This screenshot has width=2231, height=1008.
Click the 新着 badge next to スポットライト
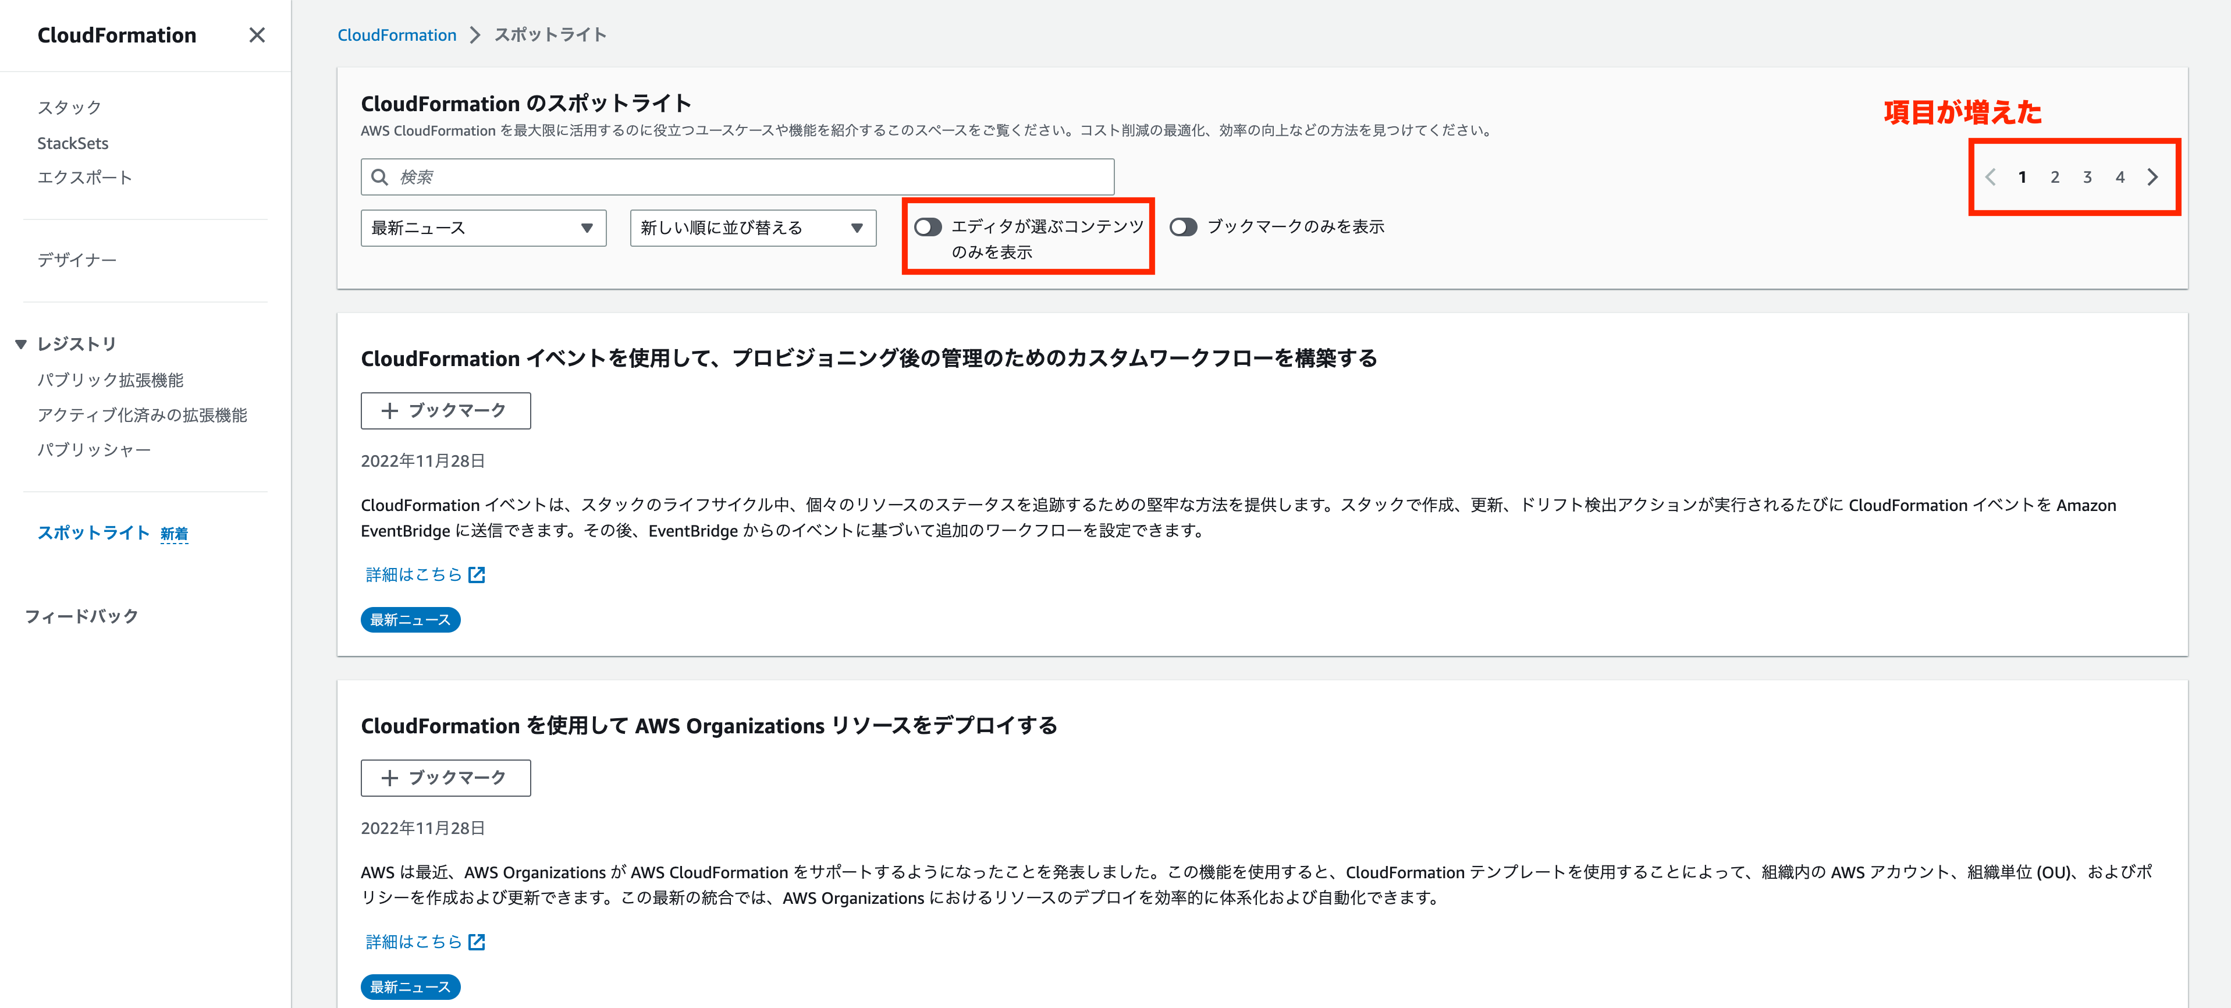pyautogui.click(x=174, y=534)
